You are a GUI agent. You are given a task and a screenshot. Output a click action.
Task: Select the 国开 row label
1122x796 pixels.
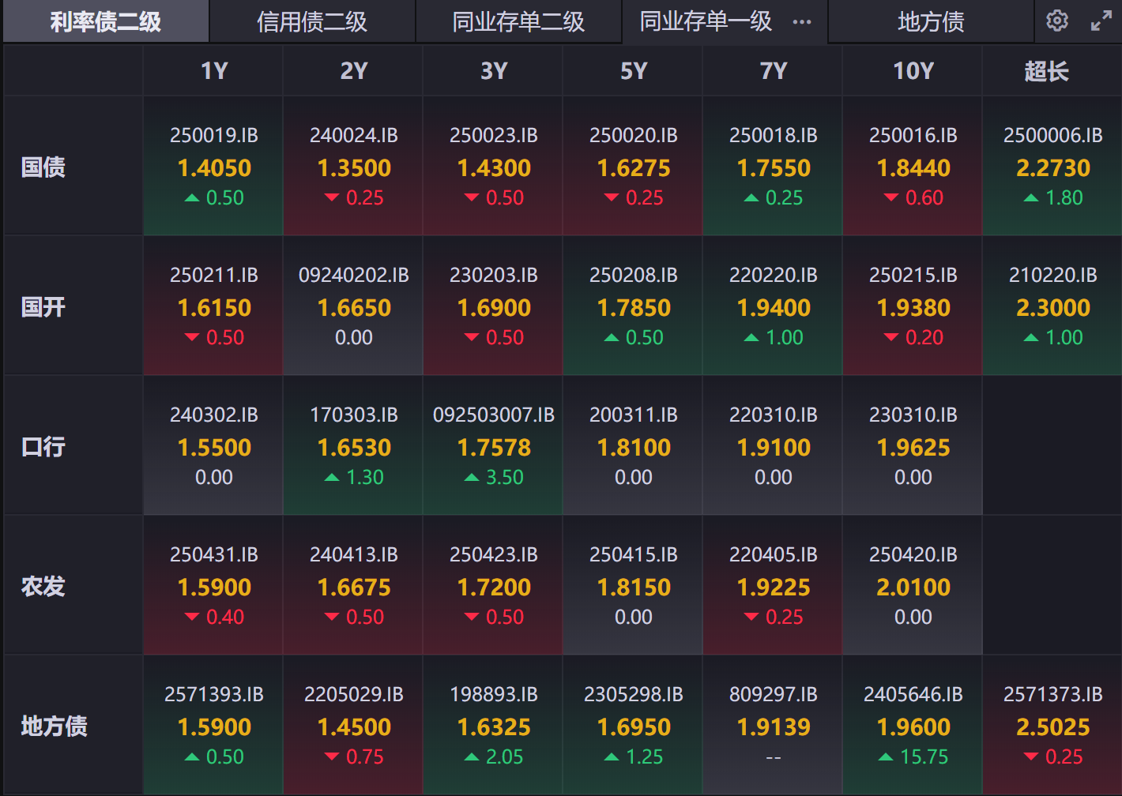tap(43, 307)
